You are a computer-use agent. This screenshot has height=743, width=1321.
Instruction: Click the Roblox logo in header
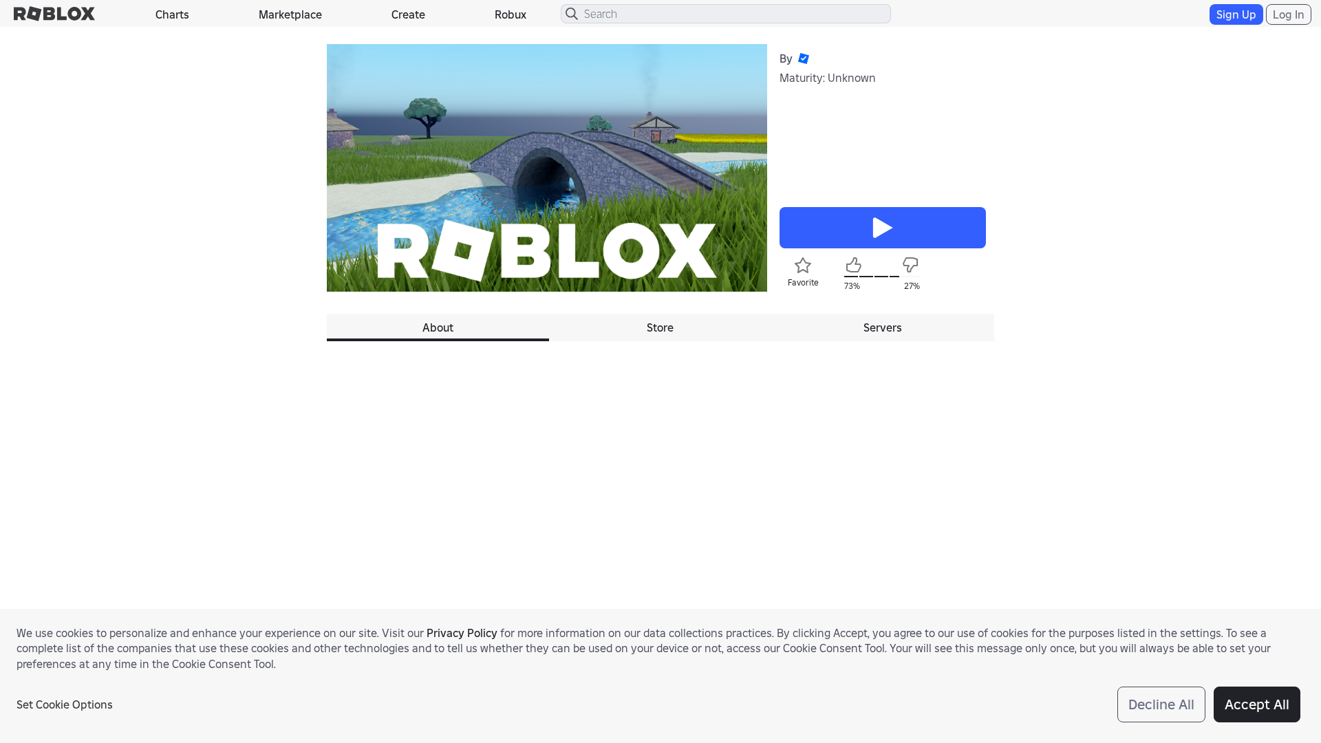coord(54,14)
